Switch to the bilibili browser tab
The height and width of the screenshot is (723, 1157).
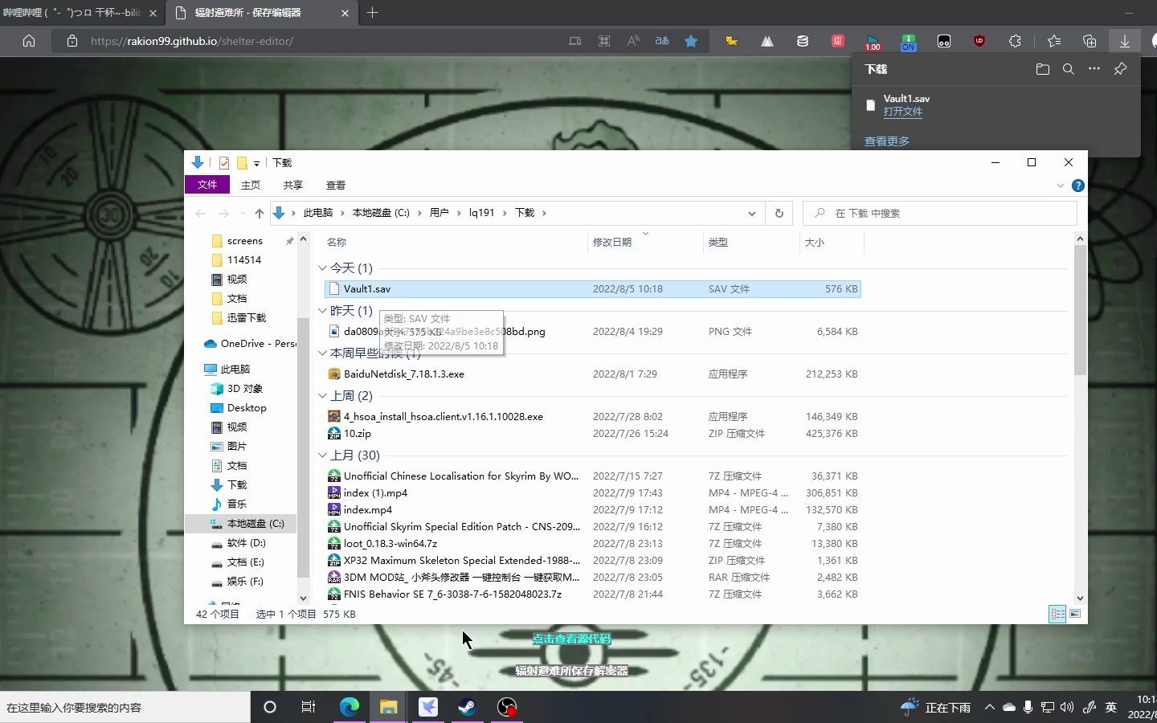72,13
